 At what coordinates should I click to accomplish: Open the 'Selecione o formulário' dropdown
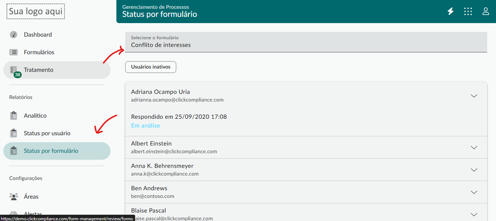(x=306, y=42)
